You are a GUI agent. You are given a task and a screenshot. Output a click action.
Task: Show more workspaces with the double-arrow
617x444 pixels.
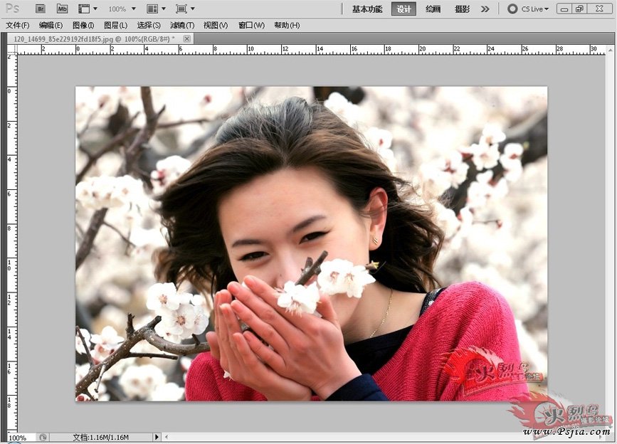485,9
